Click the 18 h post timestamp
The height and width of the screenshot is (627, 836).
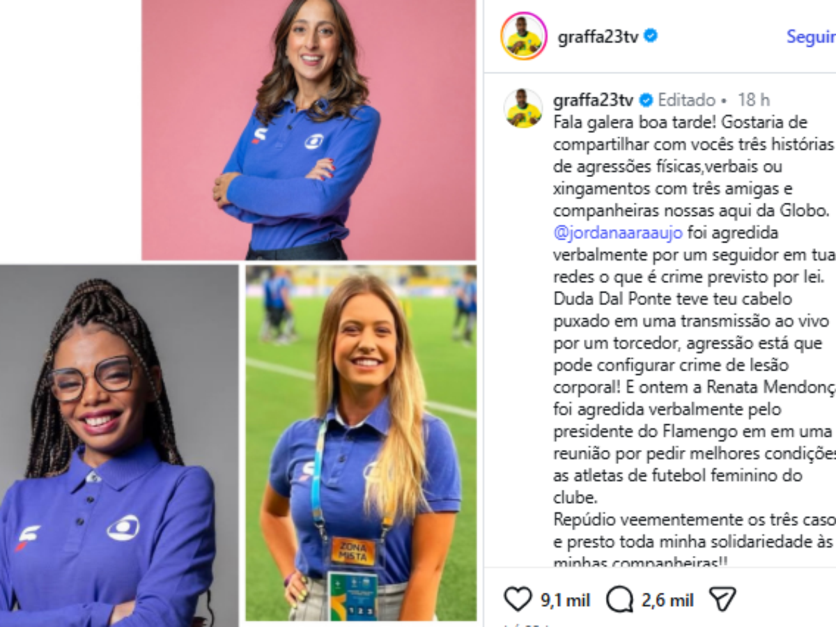pyautogui.click(x=754, y=100)
